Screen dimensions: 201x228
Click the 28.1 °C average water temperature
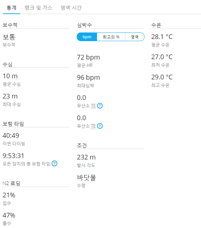pyautogui.click(x=162, y=37)
